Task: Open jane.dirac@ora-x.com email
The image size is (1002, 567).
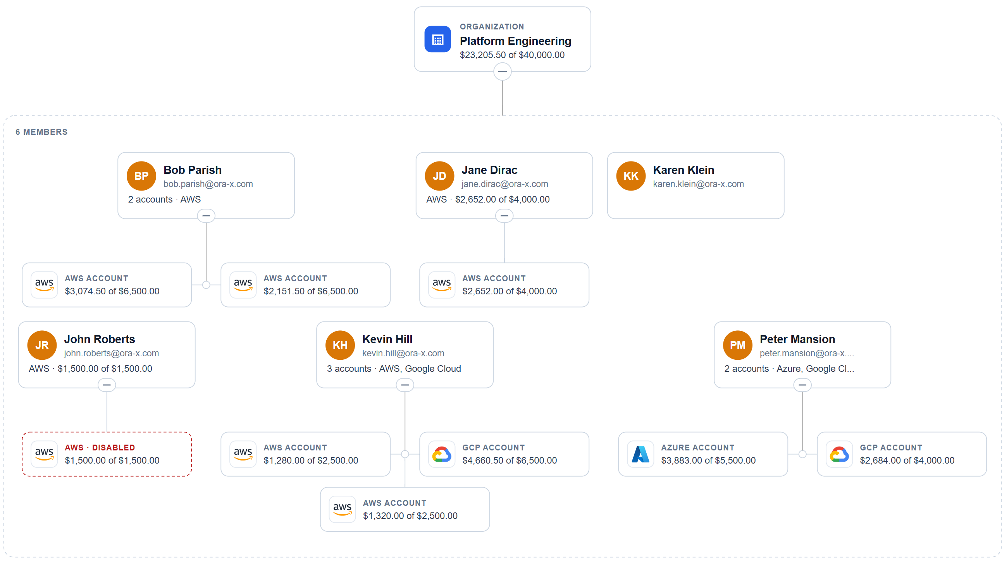Action: pos(504,184)
